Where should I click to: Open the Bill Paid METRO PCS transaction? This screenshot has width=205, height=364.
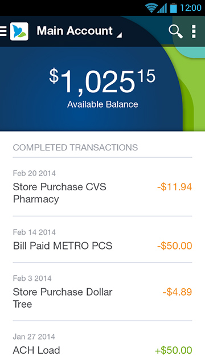pos(102,240)
